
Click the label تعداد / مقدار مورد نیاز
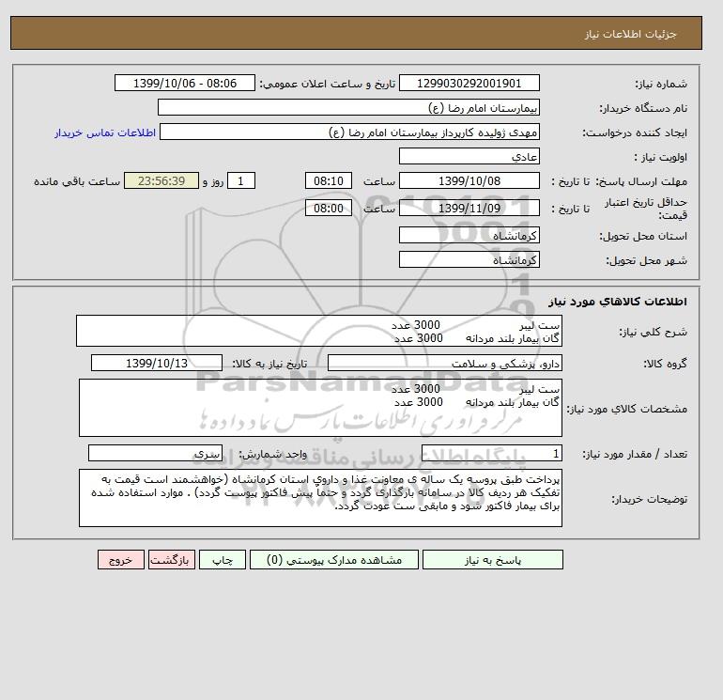[635, 454]
